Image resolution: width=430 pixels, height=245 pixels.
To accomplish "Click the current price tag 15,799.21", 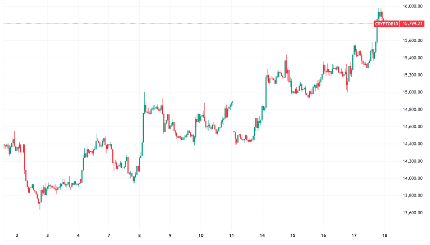I will click(412, 24).
